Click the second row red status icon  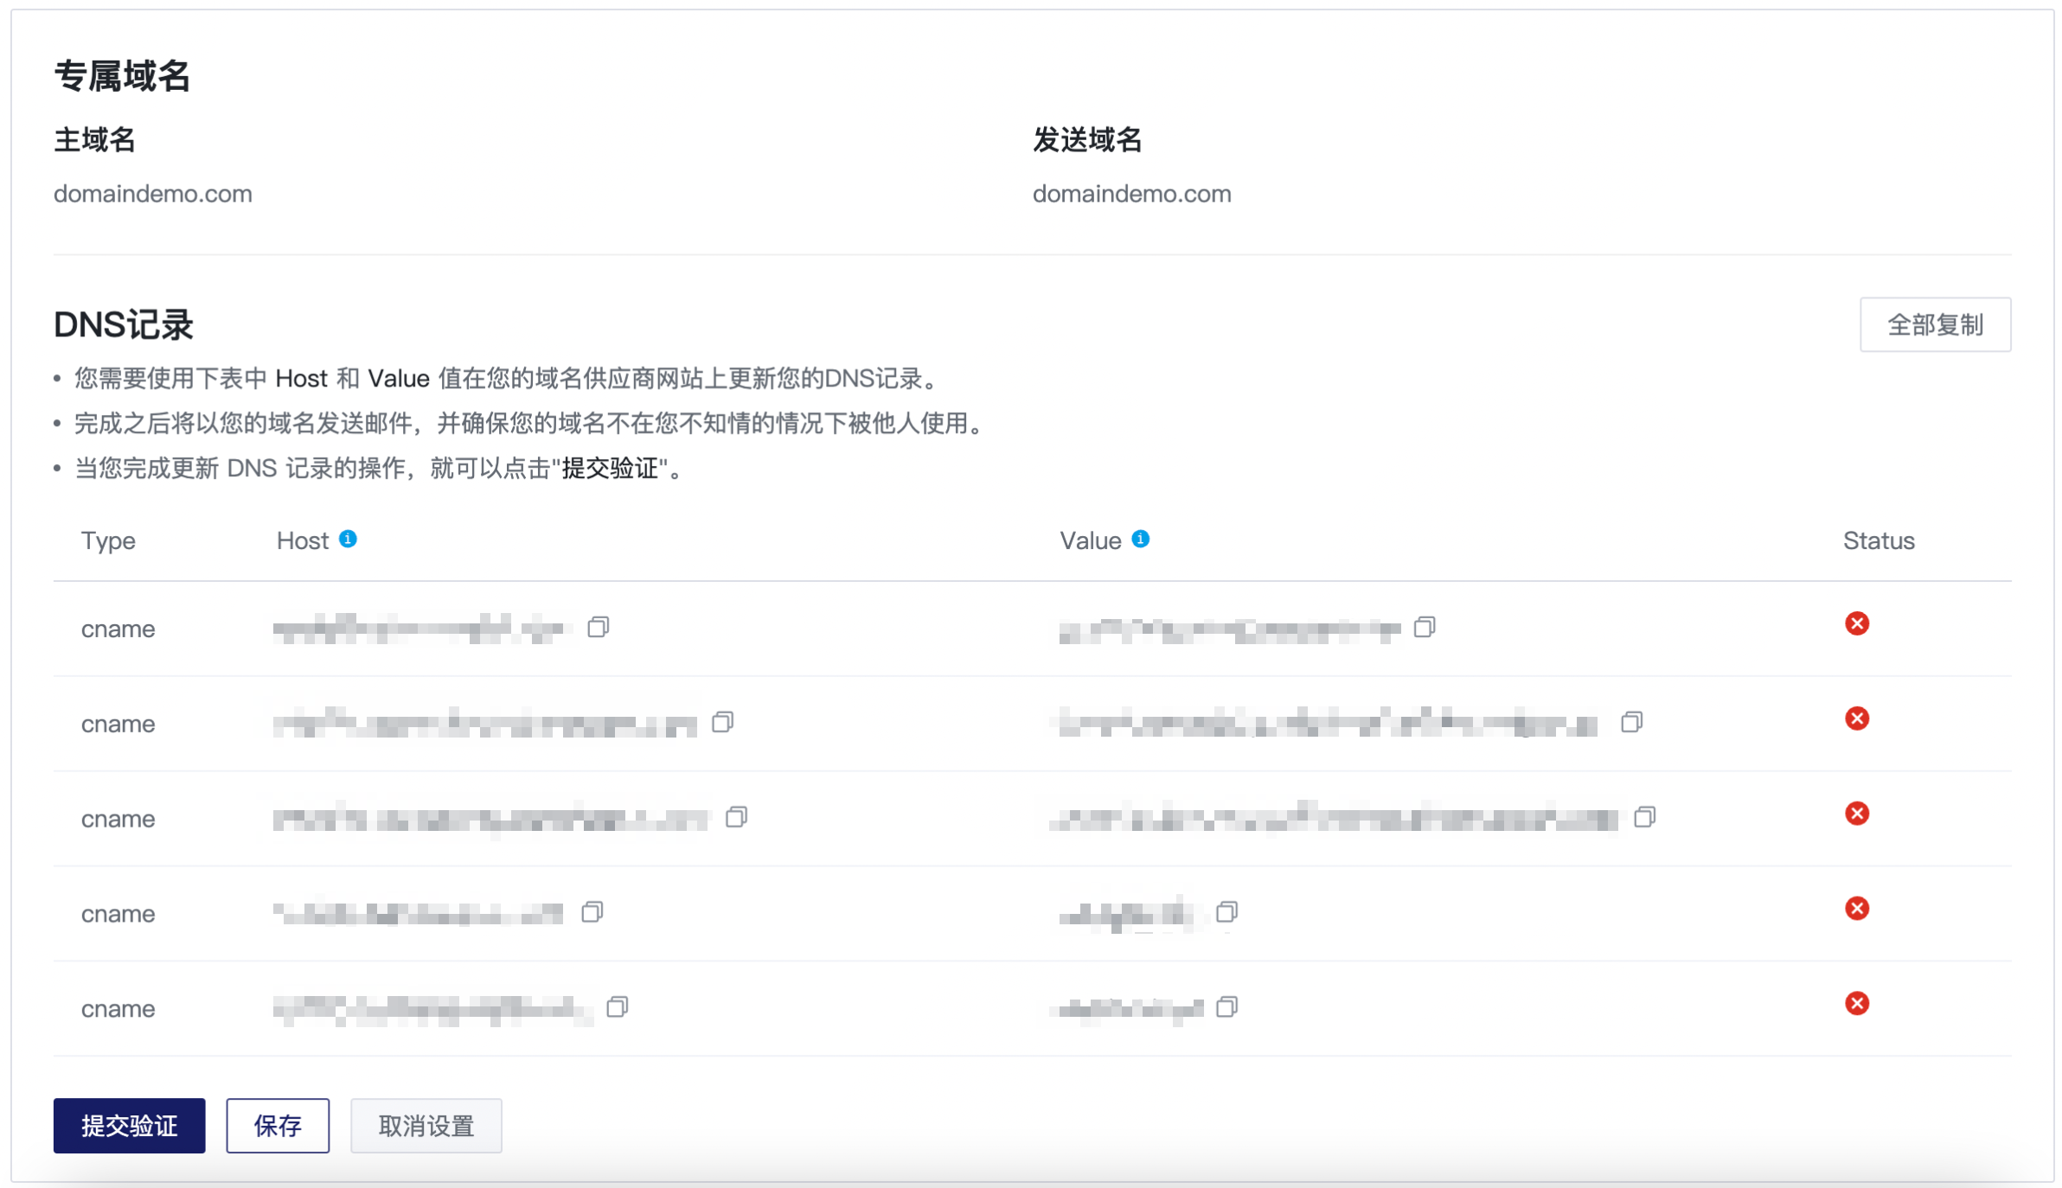[x=1857, y=719]
